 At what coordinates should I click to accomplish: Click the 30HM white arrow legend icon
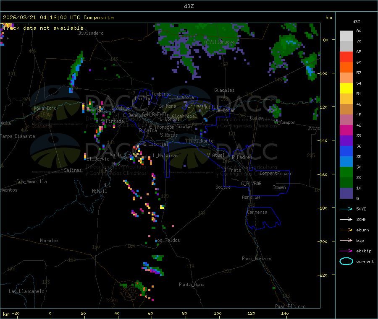(346, 219)
